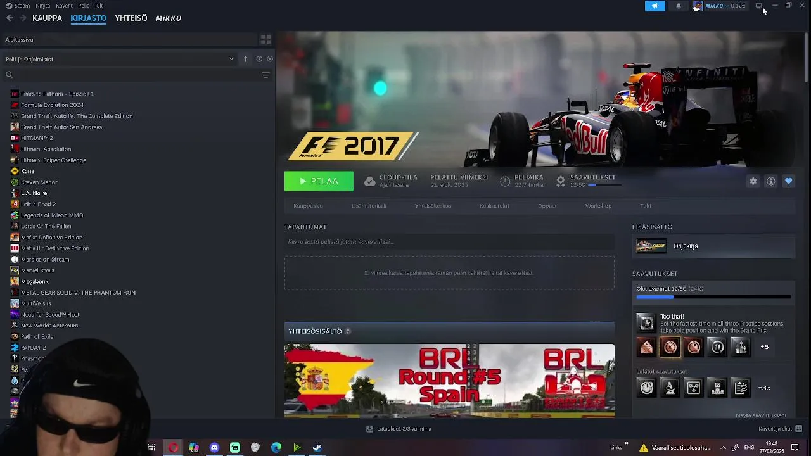Toggle the favorite heart icon
The width and height of the screenshot is (811, 456).
point(788,181)
